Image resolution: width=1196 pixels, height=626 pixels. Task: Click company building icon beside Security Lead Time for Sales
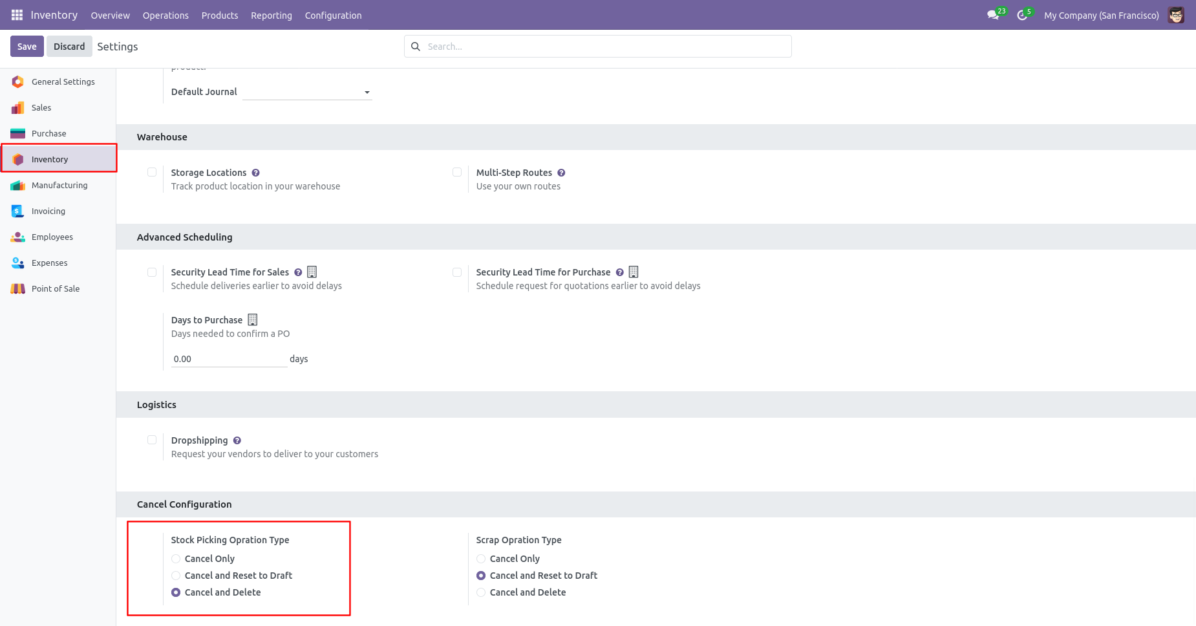312,272
